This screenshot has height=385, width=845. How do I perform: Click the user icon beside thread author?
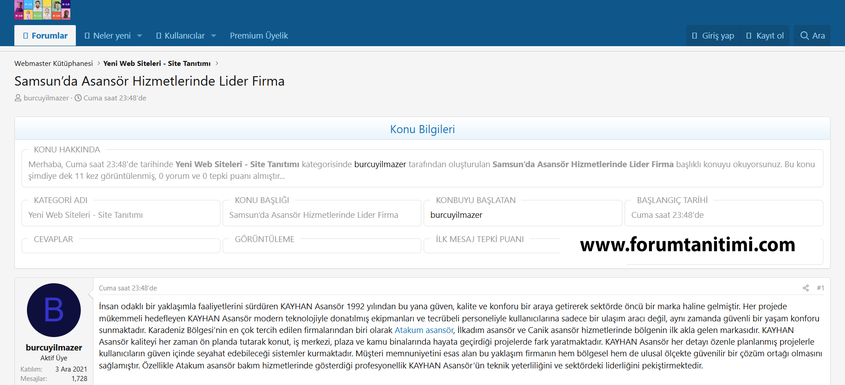(18, 98)
